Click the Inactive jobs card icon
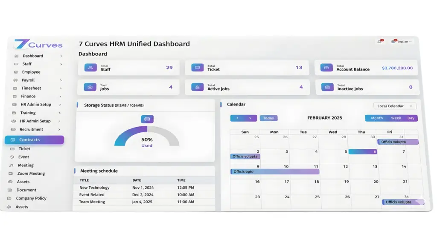The height and width of the screenshot is (245, 437). 327,87
